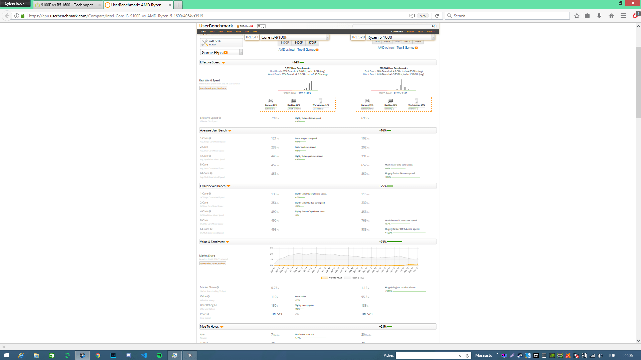Viewport: 641px width, 360px height.
Task: Open Discord from the taskbar
Action: pyautogui.click(x=129, y=355)
